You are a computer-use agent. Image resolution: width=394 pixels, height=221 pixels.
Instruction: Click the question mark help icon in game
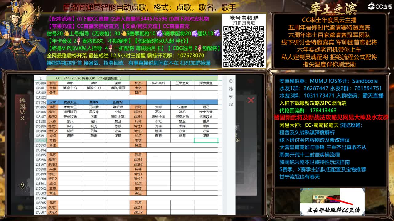22,186
